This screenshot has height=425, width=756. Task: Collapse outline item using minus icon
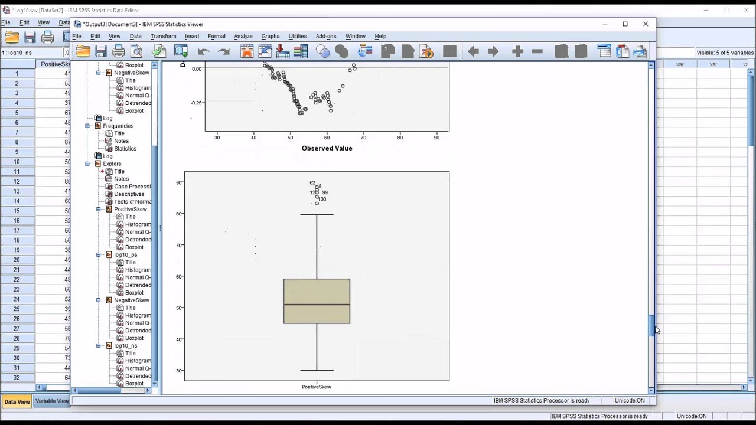(537, 52)
